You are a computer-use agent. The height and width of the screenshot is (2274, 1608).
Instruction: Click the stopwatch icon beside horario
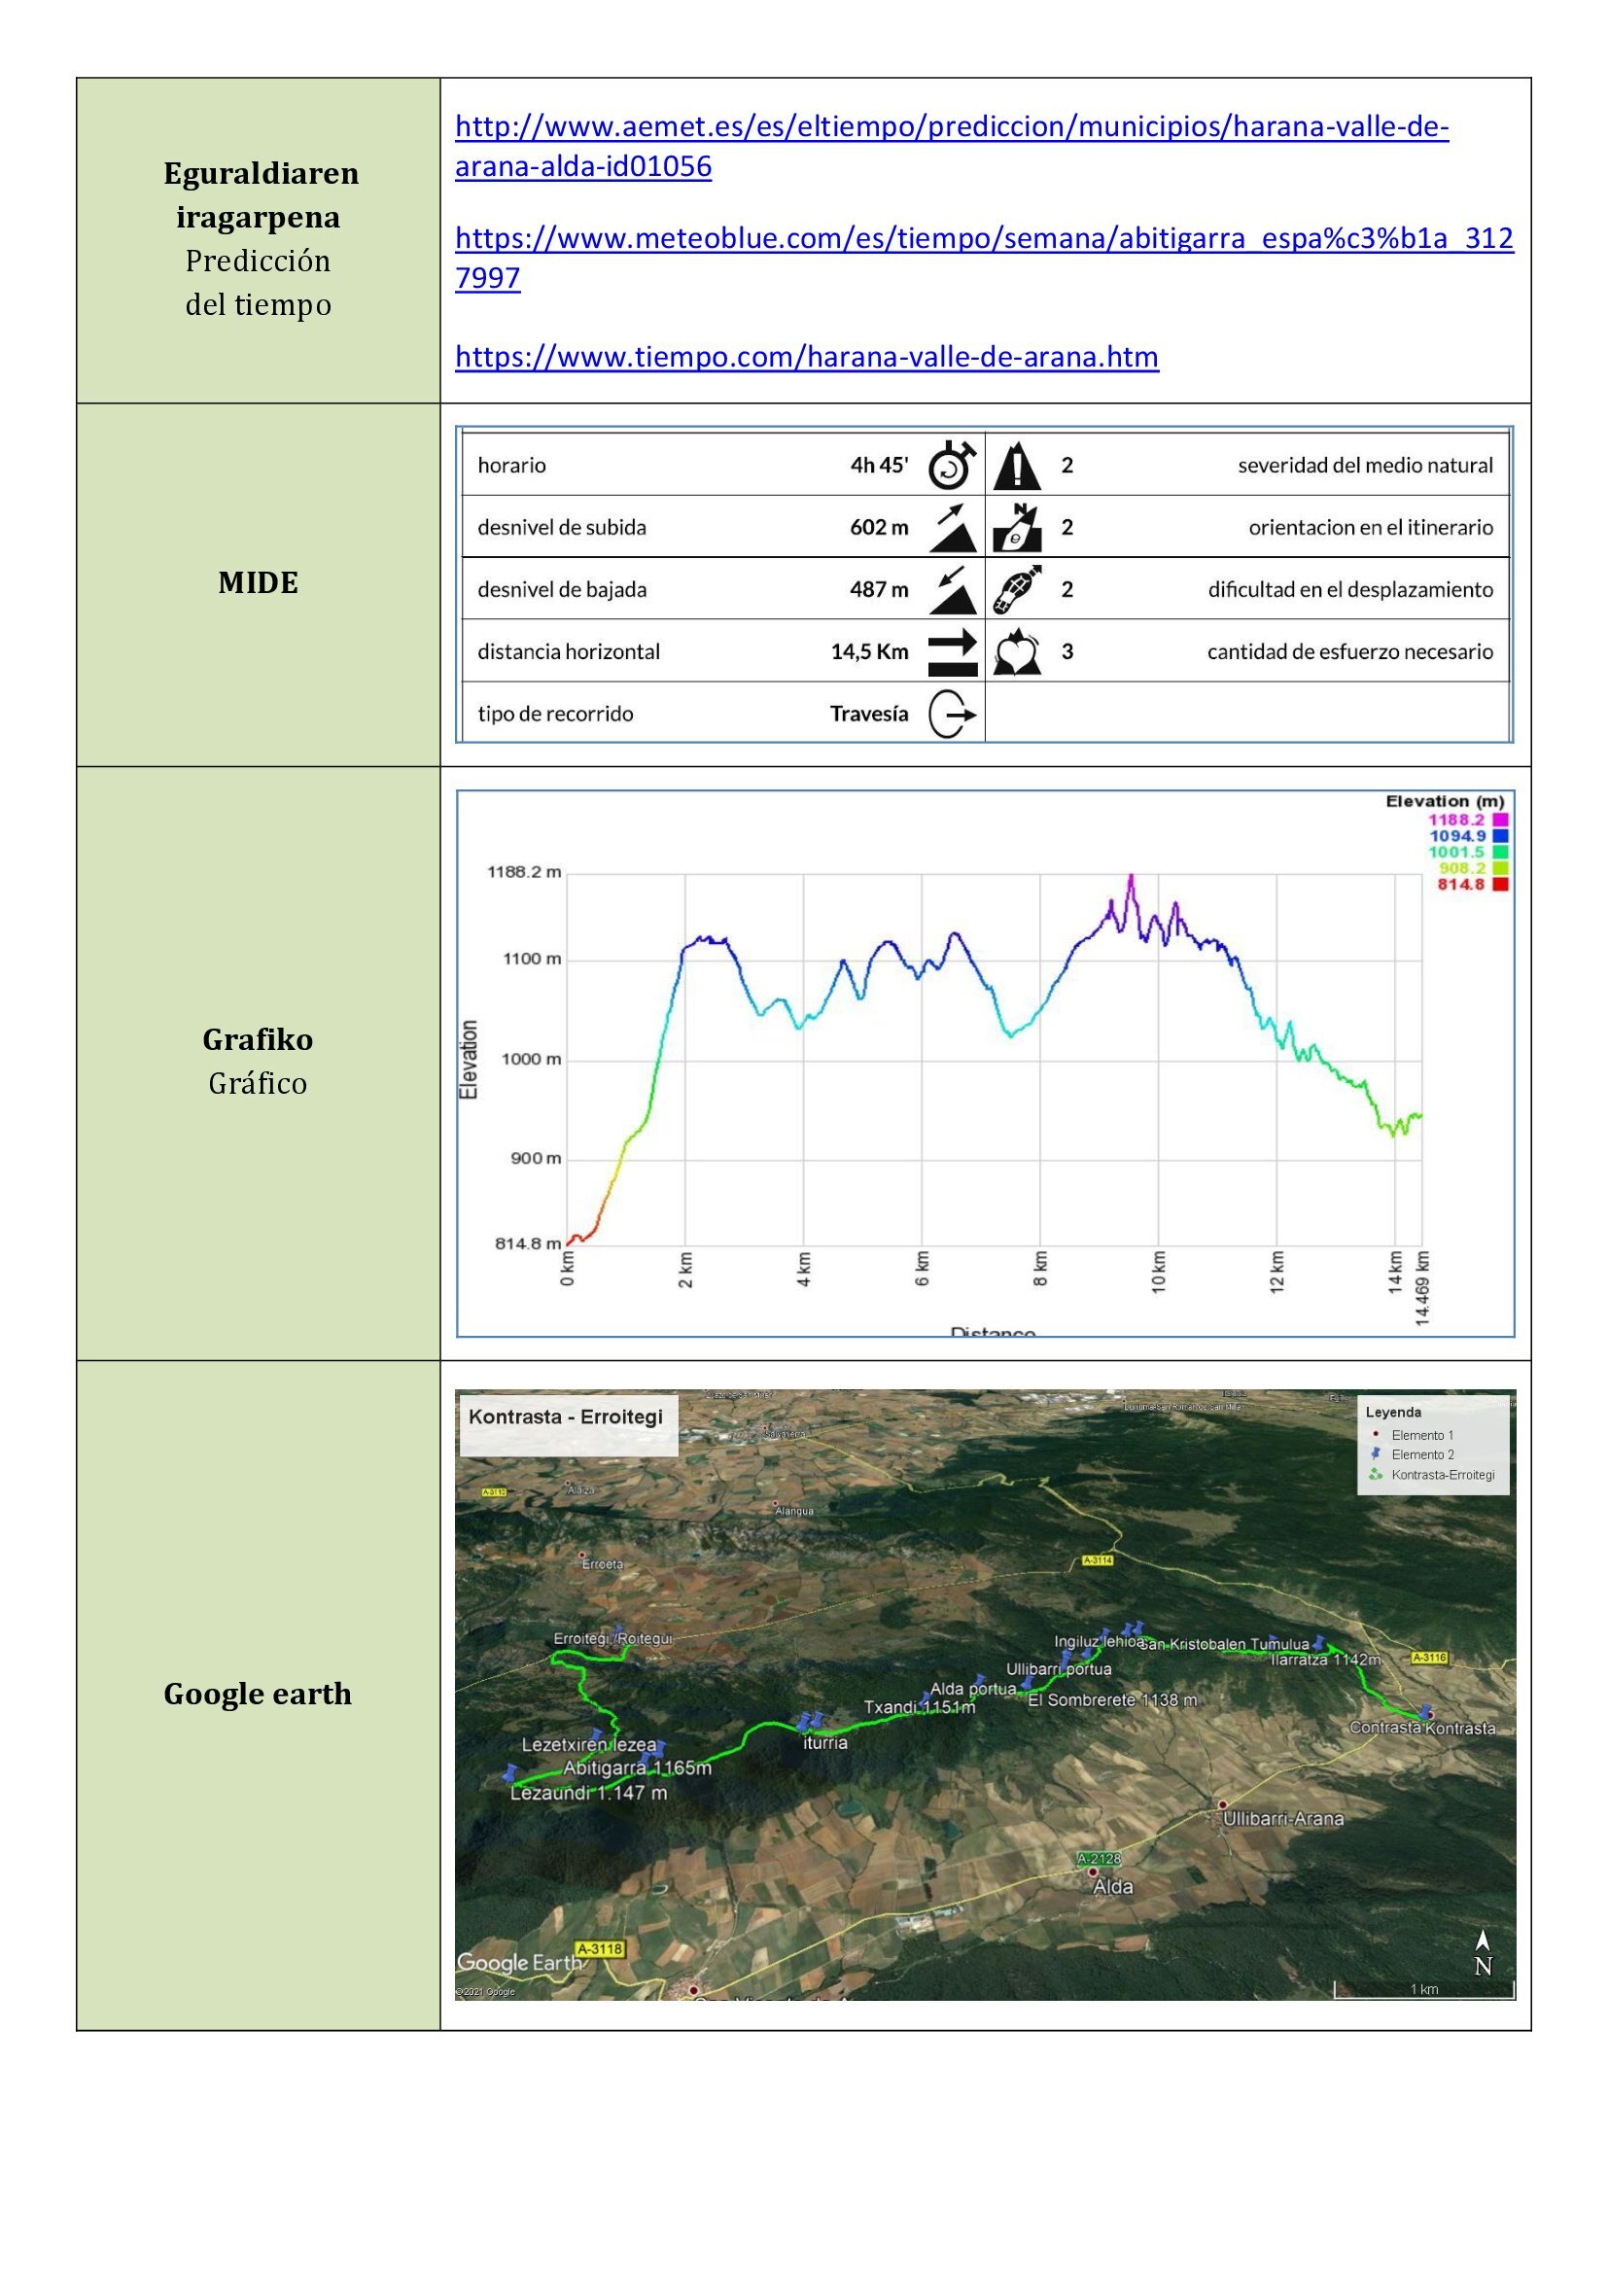point(952,466)
